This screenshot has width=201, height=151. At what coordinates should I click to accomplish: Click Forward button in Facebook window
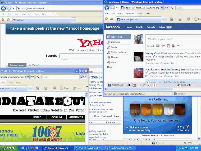112,8
